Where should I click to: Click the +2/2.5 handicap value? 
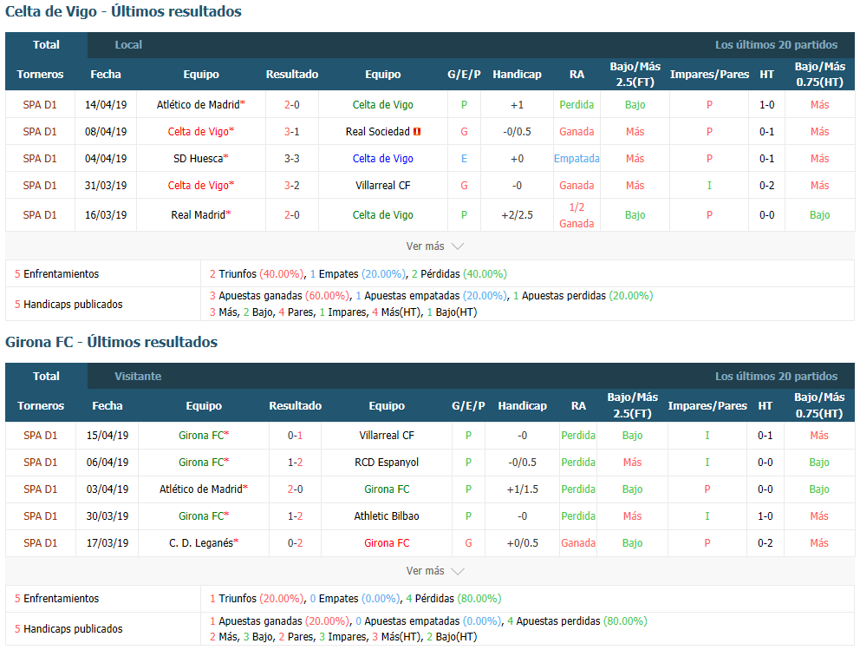(517, 215)
